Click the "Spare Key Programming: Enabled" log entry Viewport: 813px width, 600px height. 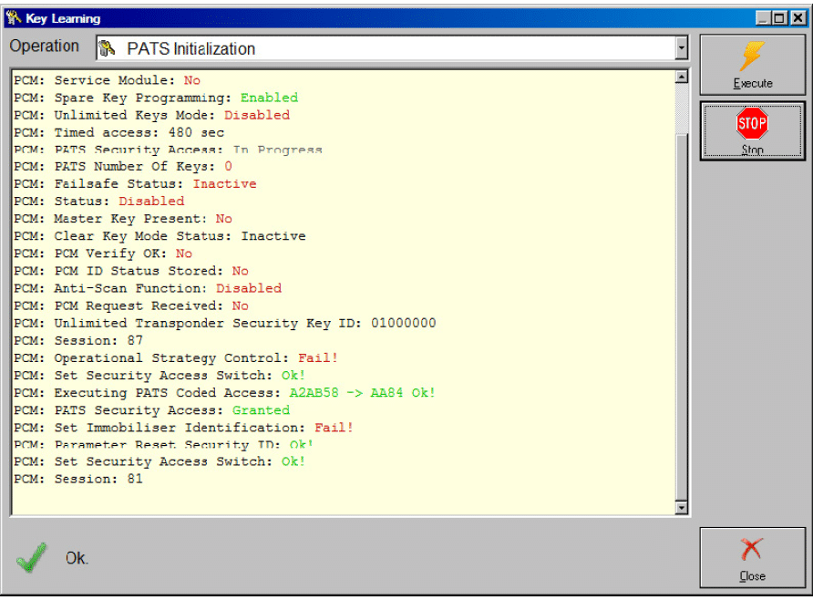[x=156, y=98]
